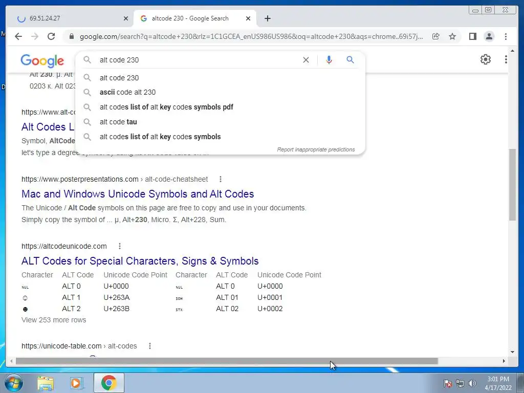The image size is (524, 393).
Task: View site information via padlock icon
Action: [72, 36]
